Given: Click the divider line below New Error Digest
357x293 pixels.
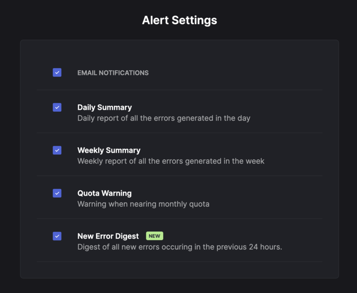Looking at the screenshot, I should (179, 261).
